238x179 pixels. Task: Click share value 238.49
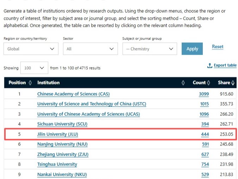coord(226,154)
